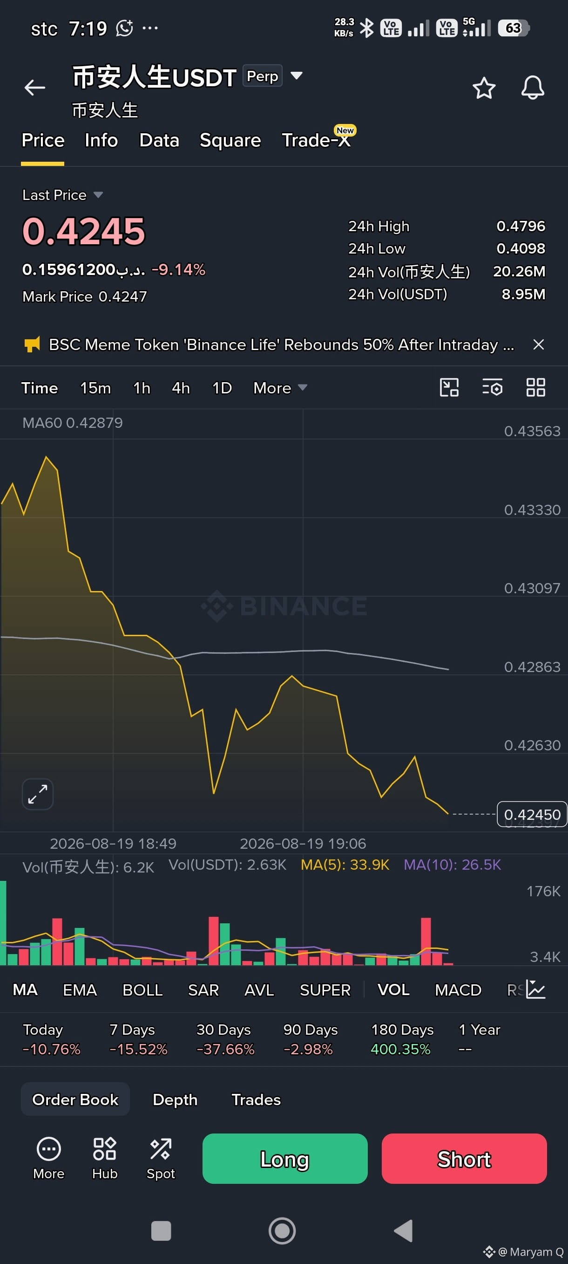This screenshot has width=568, height=1264.
Task: Open the chart indicator settings icon
Action: point(492,387)
